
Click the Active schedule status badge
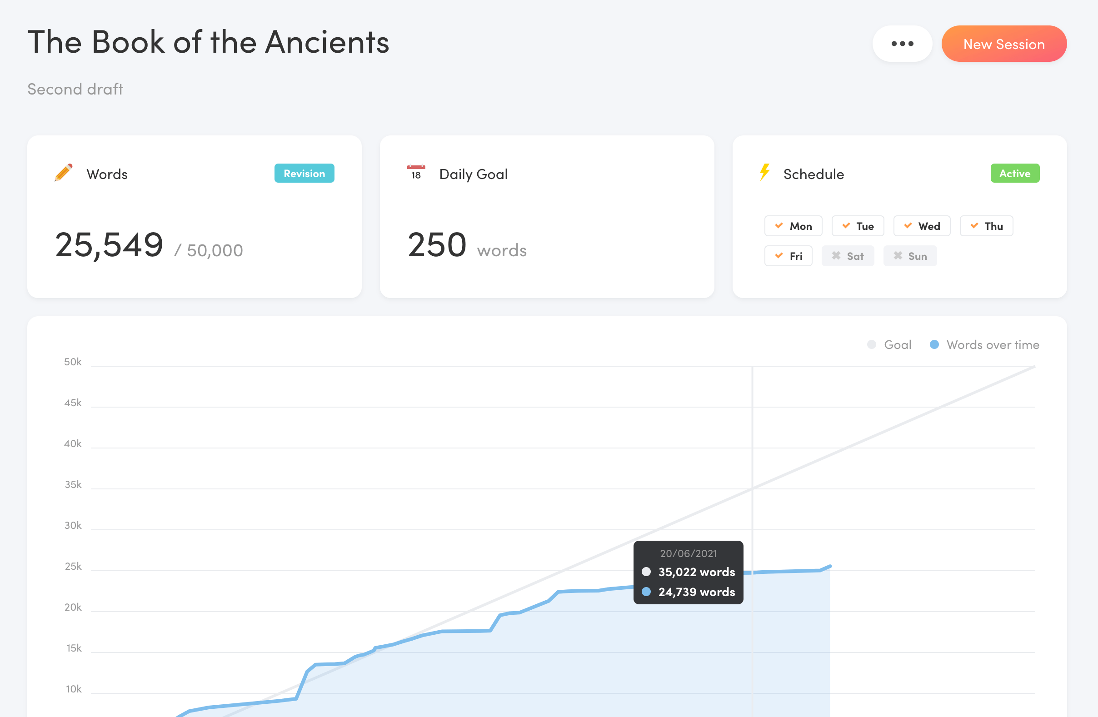(x=1014, y=174)
